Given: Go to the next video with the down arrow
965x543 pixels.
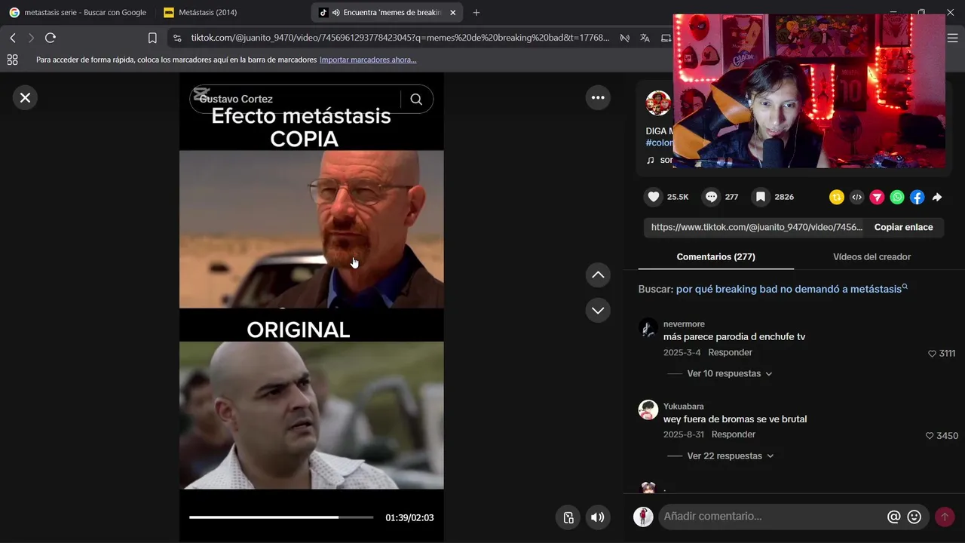Looking at the screenshot, I should click(x=598, y=310).
